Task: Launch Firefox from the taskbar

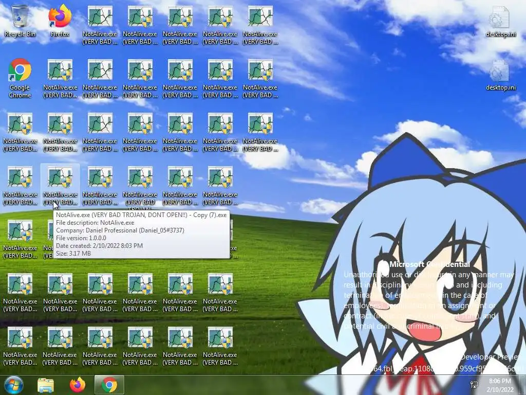Action: [x=78, y=385]
